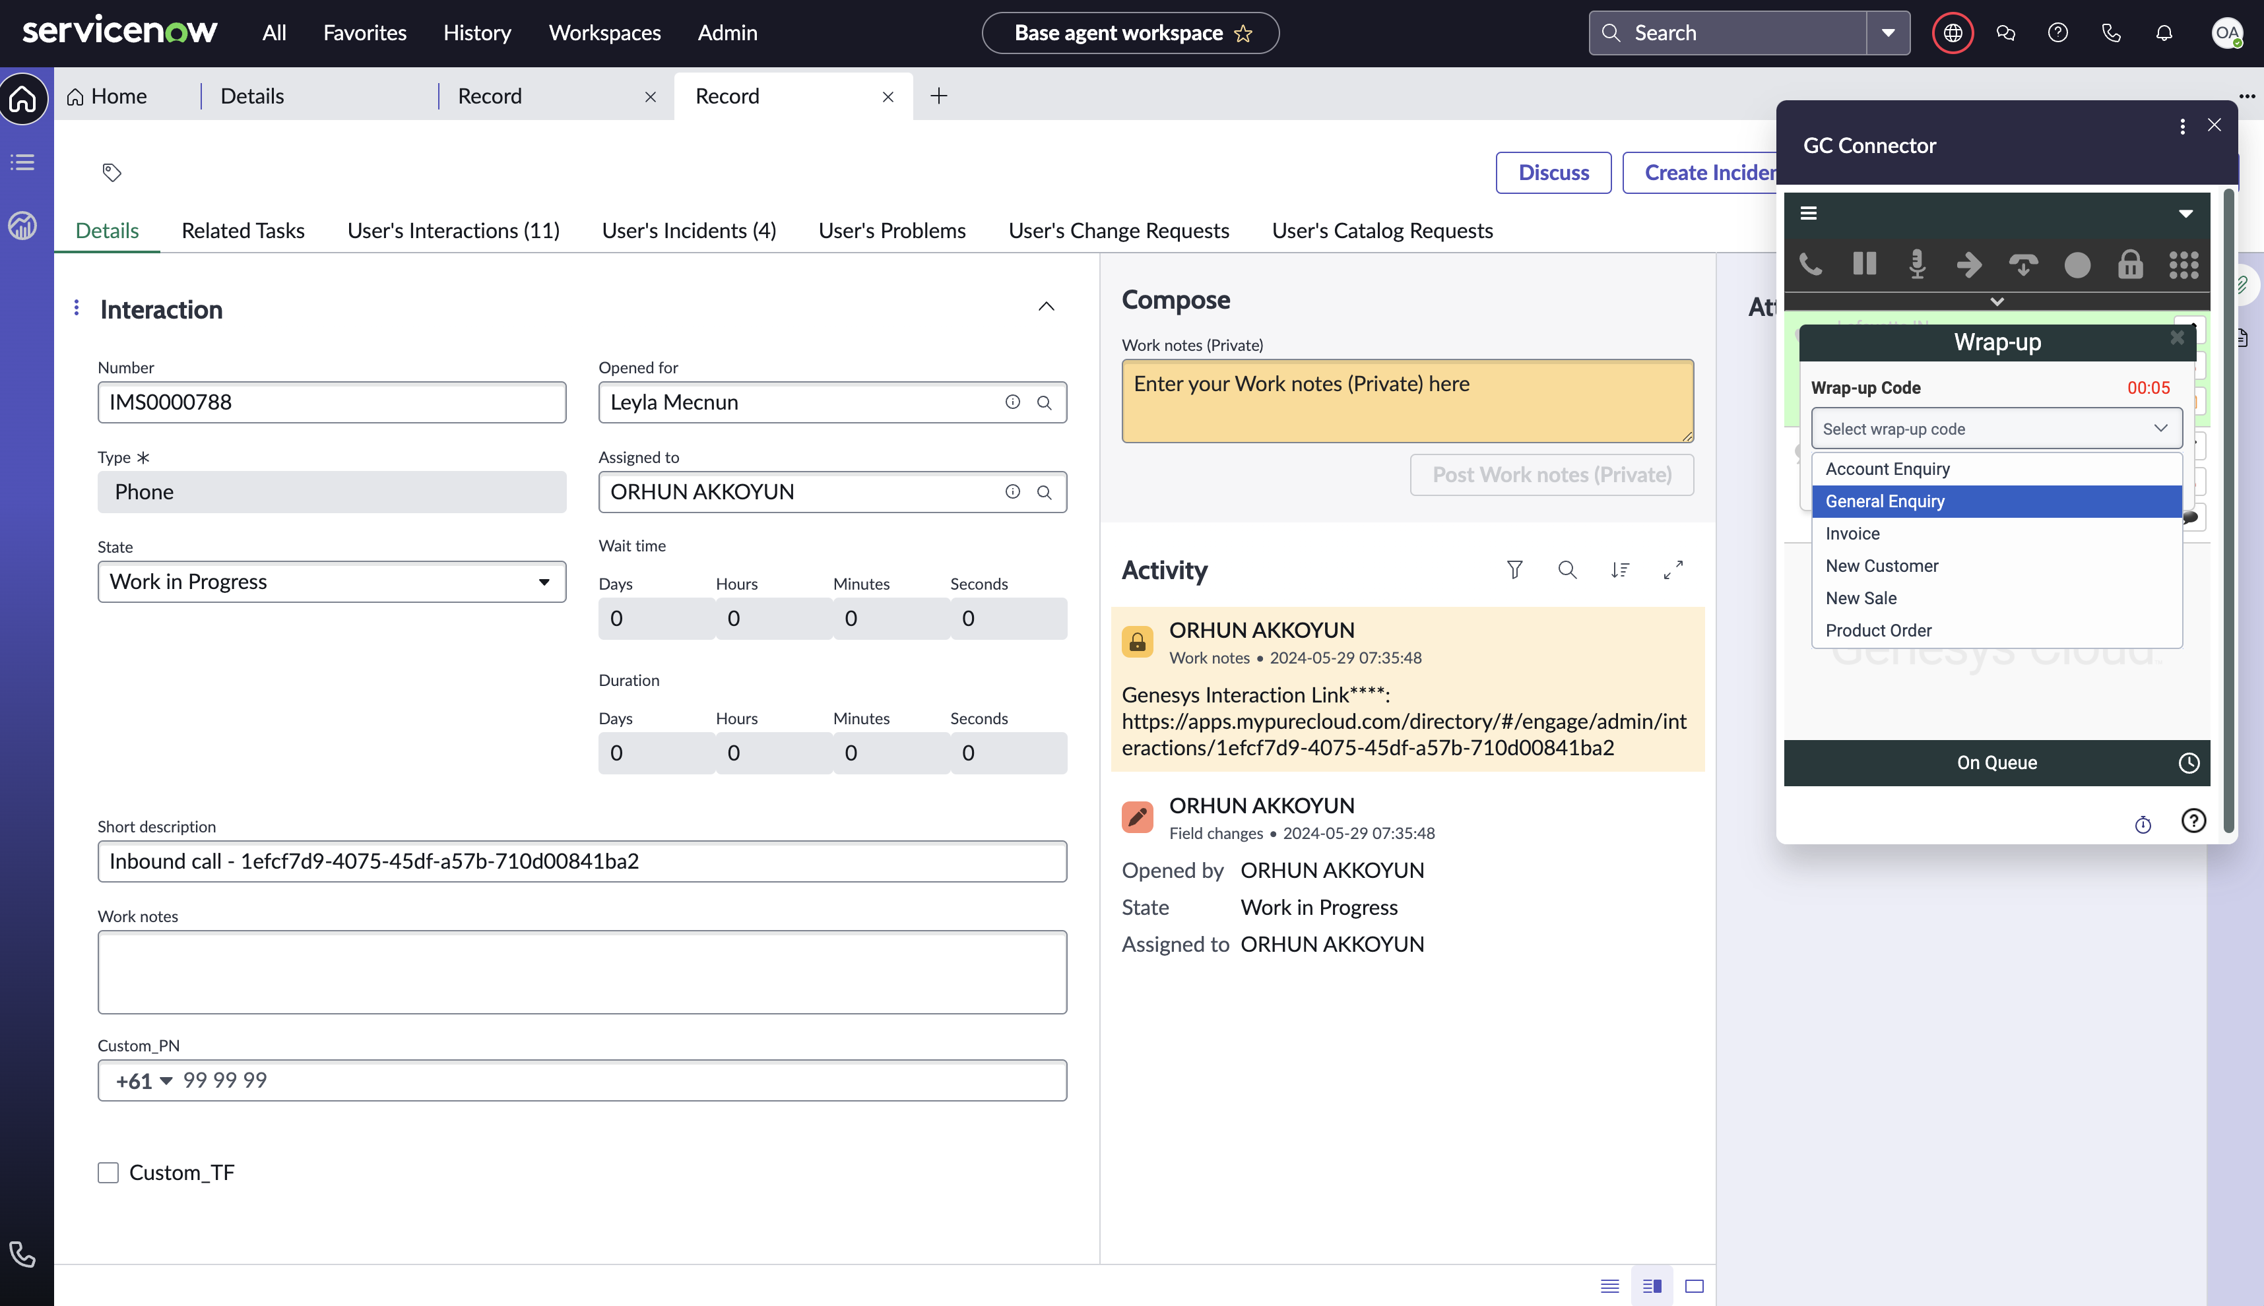Open the dialpad grid icon

2183,264
